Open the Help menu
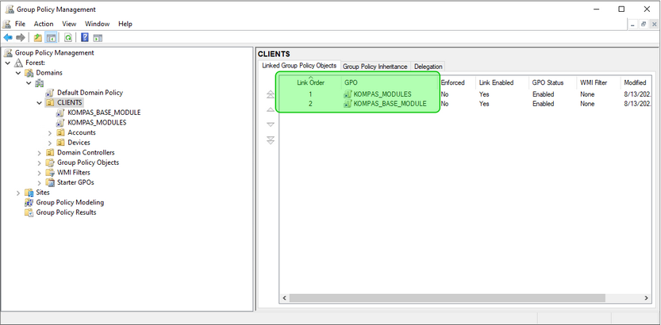The width and height of the screenshot is (661, 325). pyautogui.click(x=125, y=24)
